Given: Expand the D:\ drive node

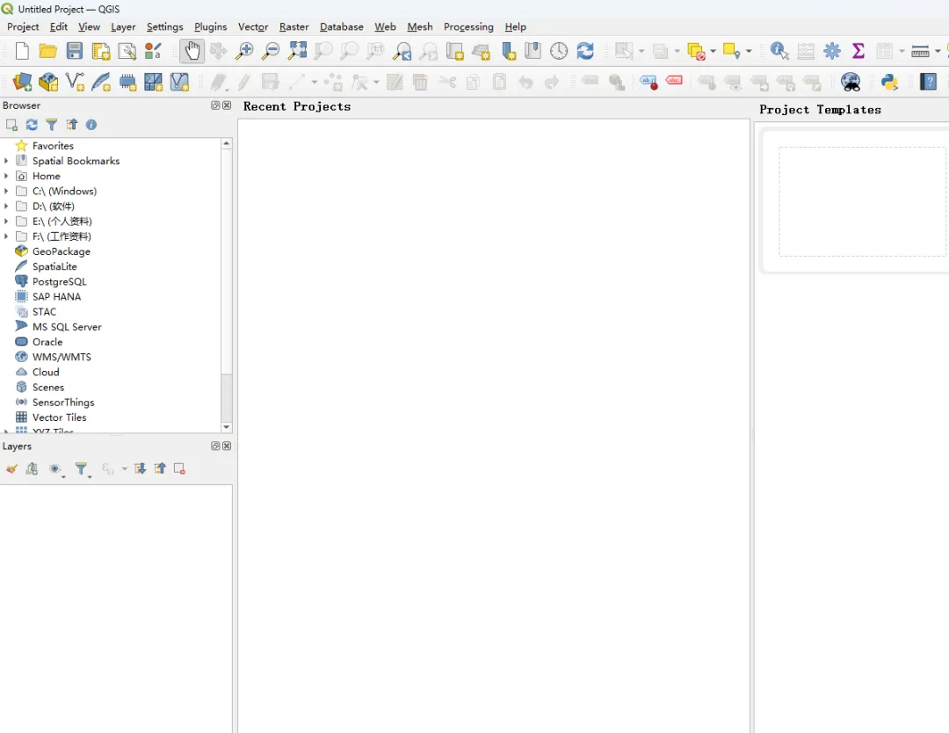Looking at the screenshot, I should pyautogui.click(x=6, y=206).
